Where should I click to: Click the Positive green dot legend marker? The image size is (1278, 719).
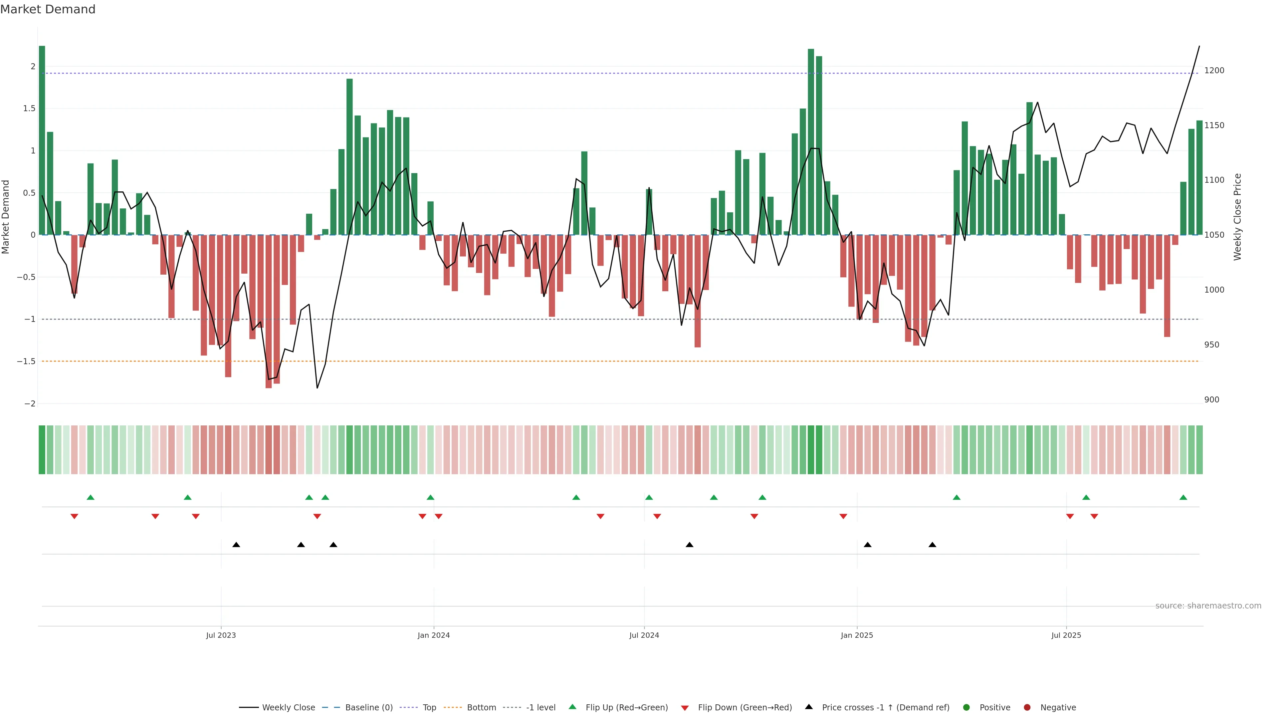[x=966, y=707]
